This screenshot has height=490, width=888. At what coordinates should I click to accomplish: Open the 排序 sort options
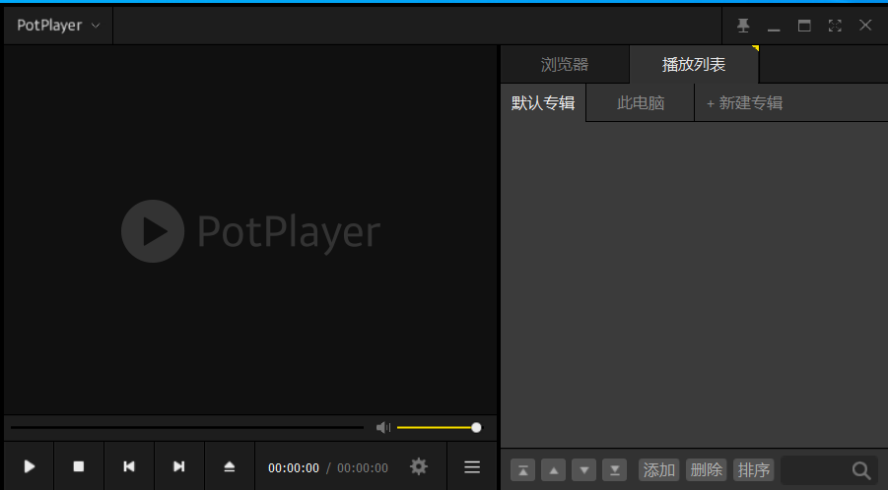point(754,469)
